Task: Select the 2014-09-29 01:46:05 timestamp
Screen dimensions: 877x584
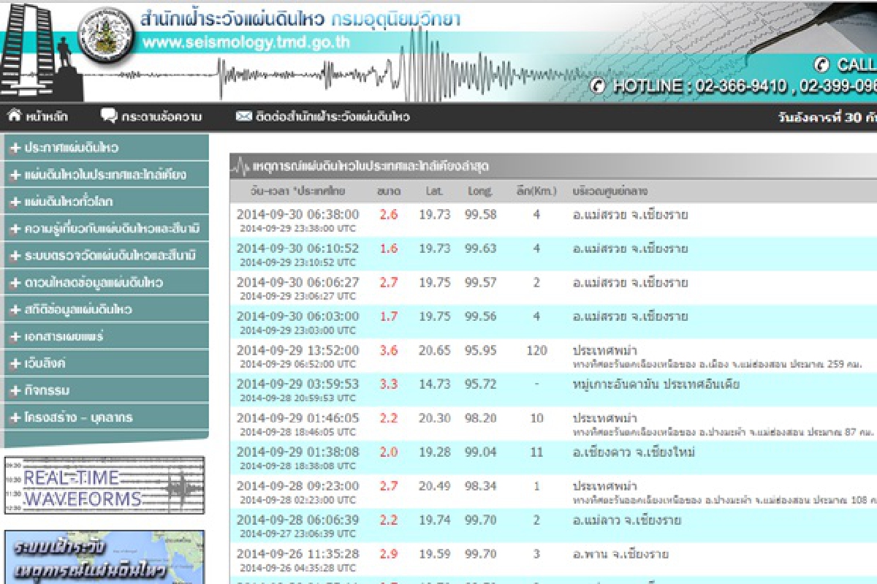Action: pos(297,418)
